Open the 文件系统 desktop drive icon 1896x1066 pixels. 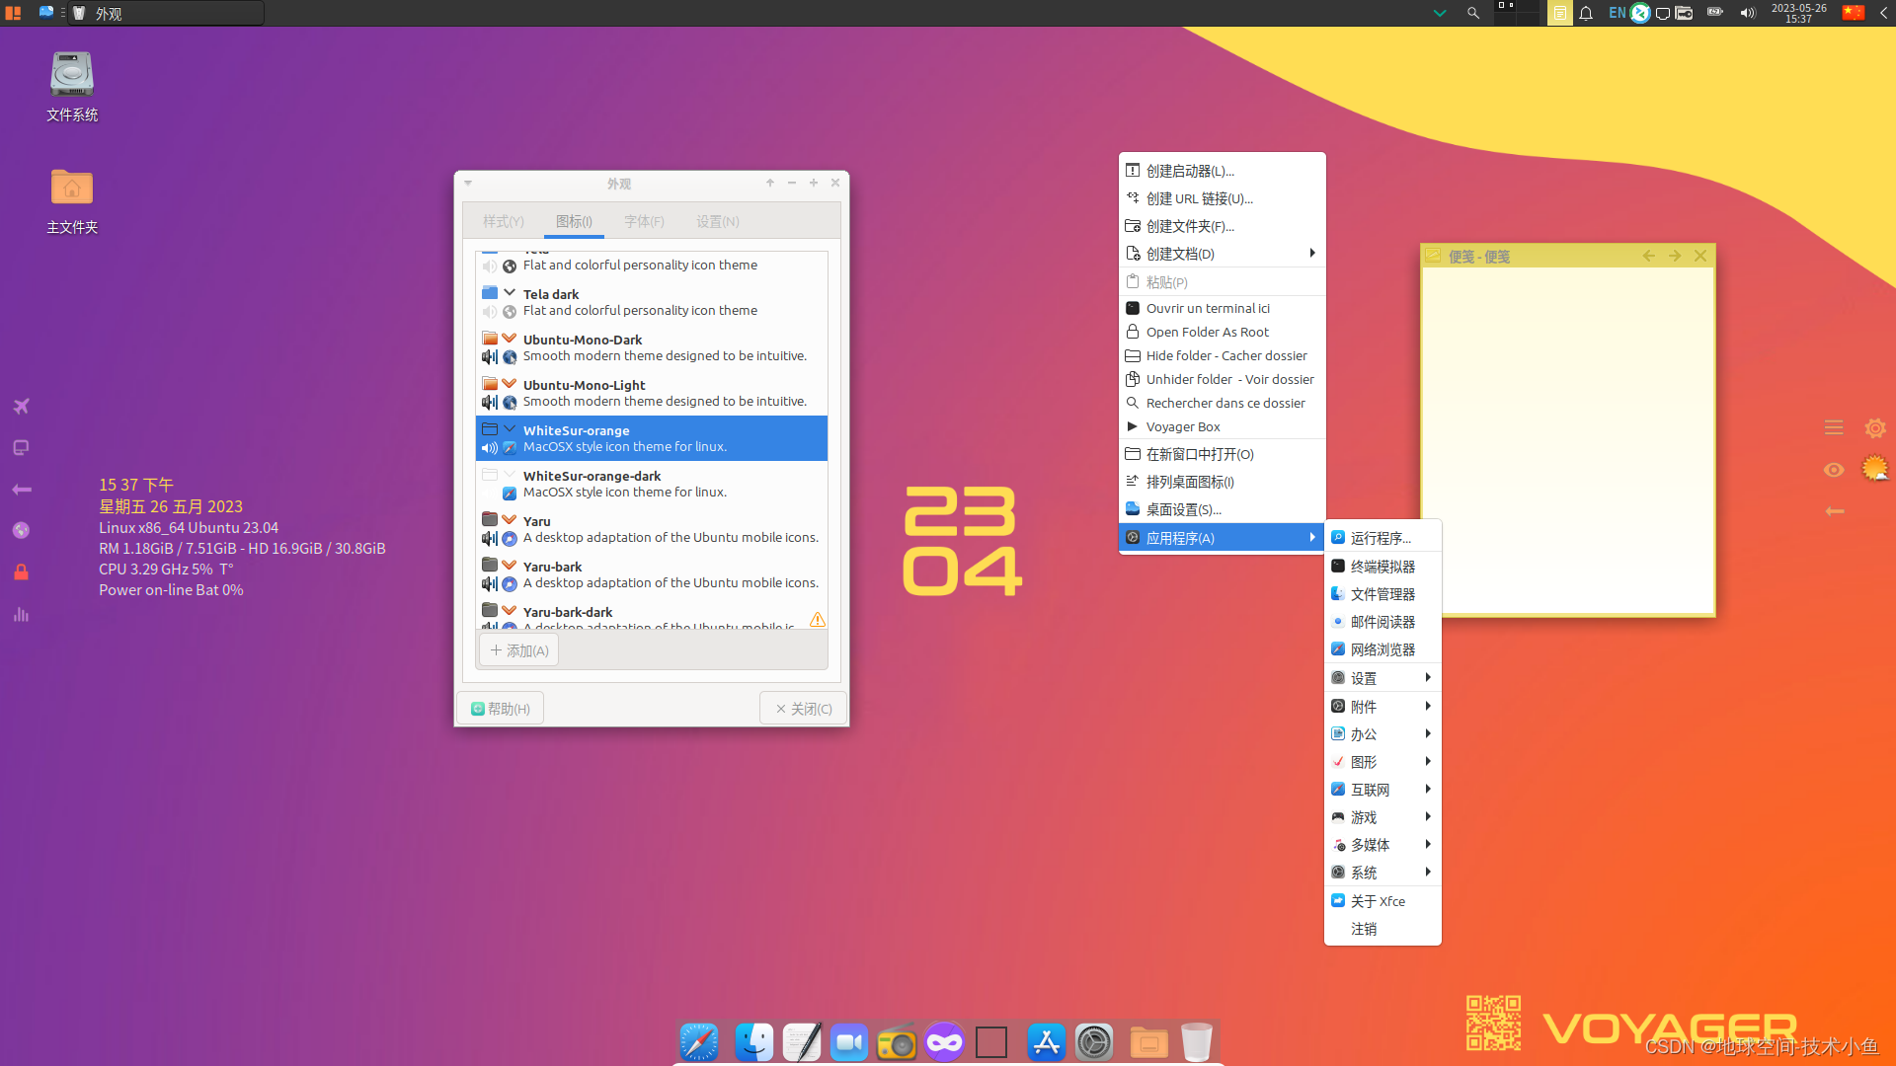[72, 87]
